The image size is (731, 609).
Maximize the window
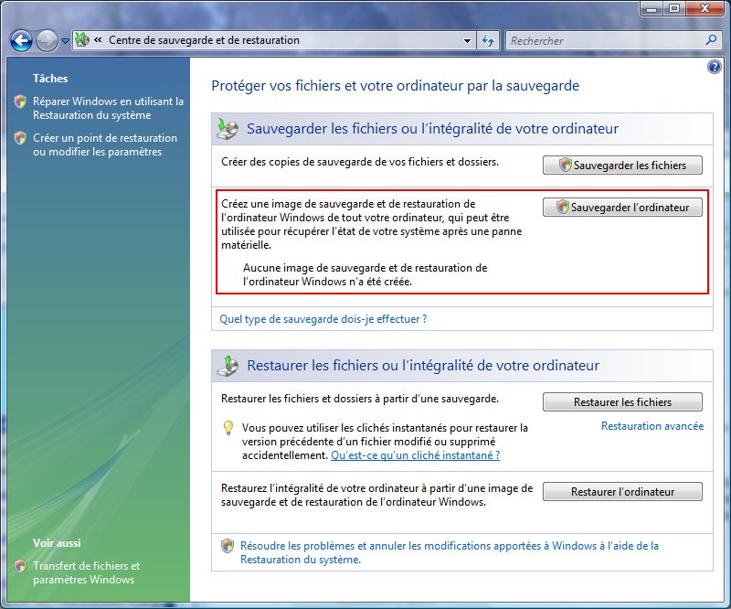[674, 8]
